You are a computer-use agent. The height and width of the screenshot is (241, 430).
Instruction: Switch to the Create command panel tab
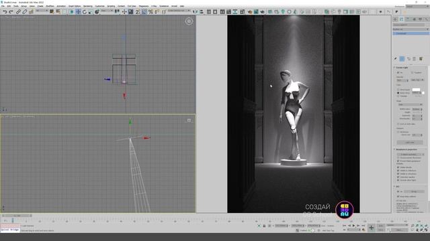pyautogui.click(x=396, y=19)
